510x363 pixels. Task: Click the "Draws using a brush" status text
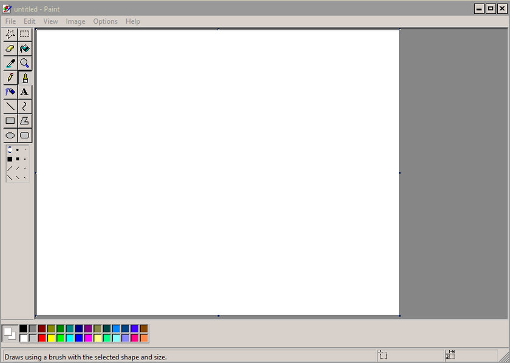86,357
